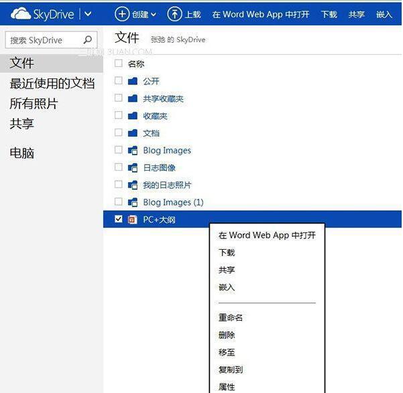The width and height of the screenshot is (403, 393).
Task: Check the box for Blog Images
Action: coord(118,150)
